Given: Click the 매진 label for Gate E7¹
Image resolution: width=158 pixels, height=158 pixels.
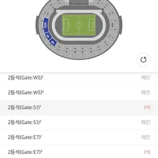Looking at the screenshot, I should point(146,137).
